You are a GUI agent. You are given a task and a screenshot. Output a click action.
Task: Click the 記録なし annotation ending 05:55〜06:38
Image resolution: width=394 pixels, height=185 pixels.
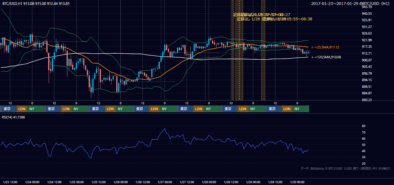pos(287,19)
